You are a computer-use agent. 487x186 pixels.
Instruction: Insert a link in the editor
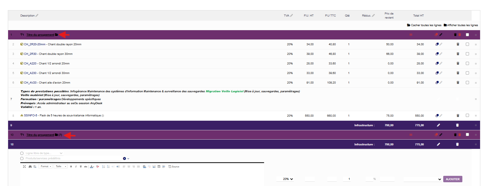[x=144, y=167]
